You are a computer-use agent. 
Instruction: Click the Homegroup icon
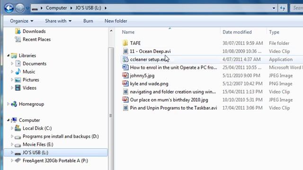click(x=14, y=104)
